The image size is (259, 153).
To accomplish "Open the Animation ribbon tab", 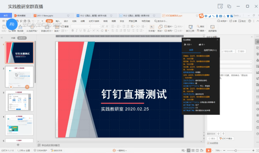I will pos(82,21).
